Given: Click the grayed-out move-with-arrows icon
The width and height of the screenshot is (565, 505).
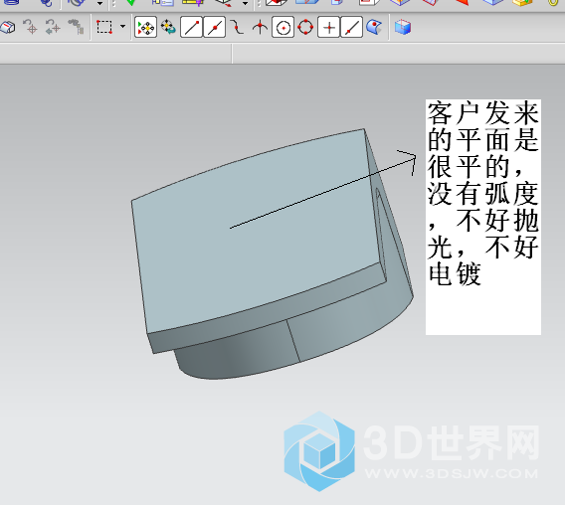Looking at the screenshot, I should click(53, 27).
